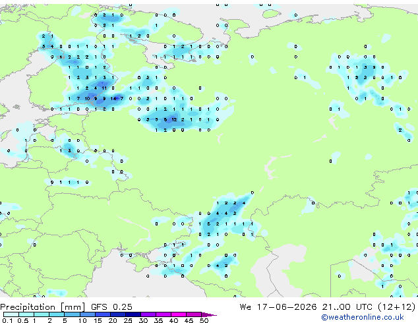This screenshot has width=418, height=323.
Task: Click the map precipitation value '12'
Action: point(174,120)
